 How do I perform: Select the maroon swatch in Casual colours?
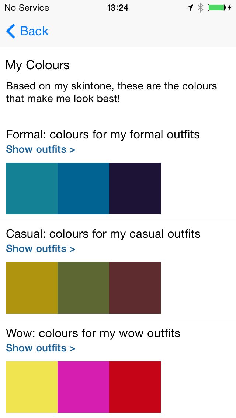pyautogui.click(x=135, y=287)
